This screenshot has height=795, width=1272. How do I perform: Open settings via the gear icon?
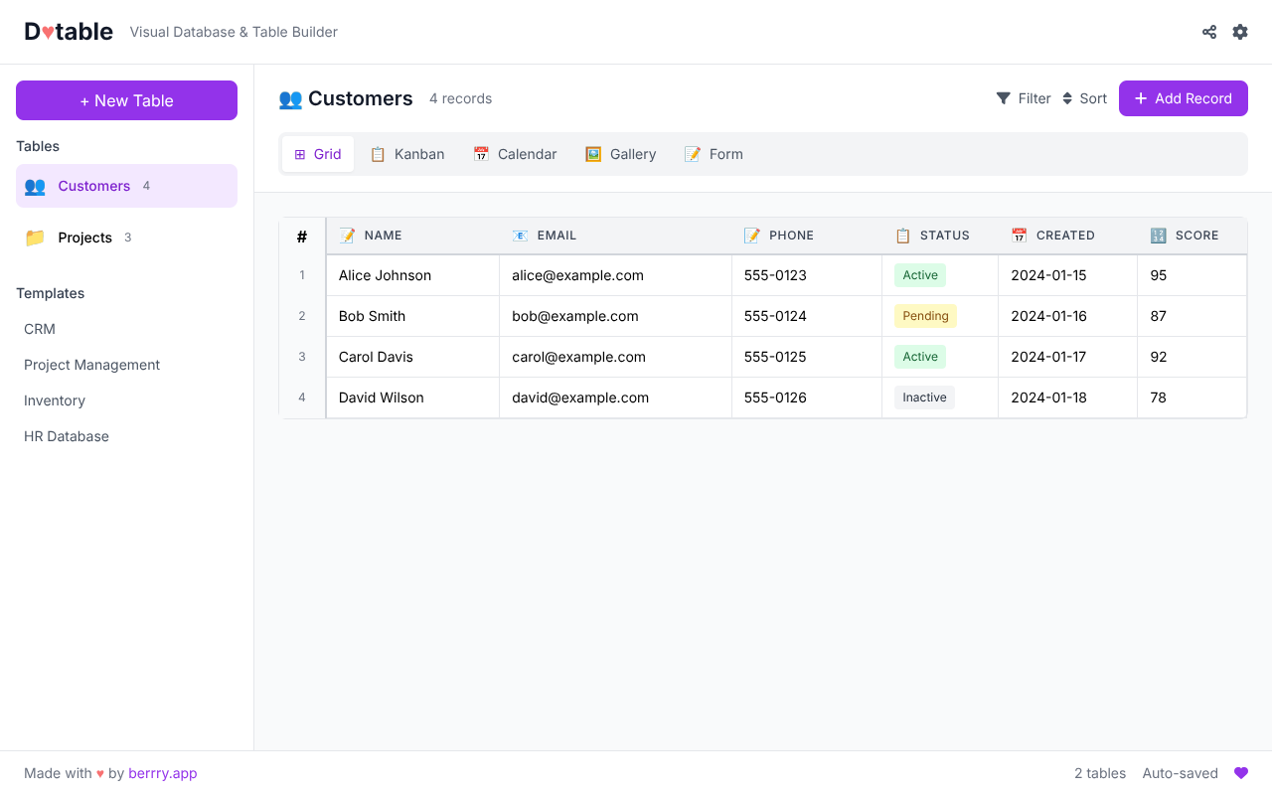1240,32
